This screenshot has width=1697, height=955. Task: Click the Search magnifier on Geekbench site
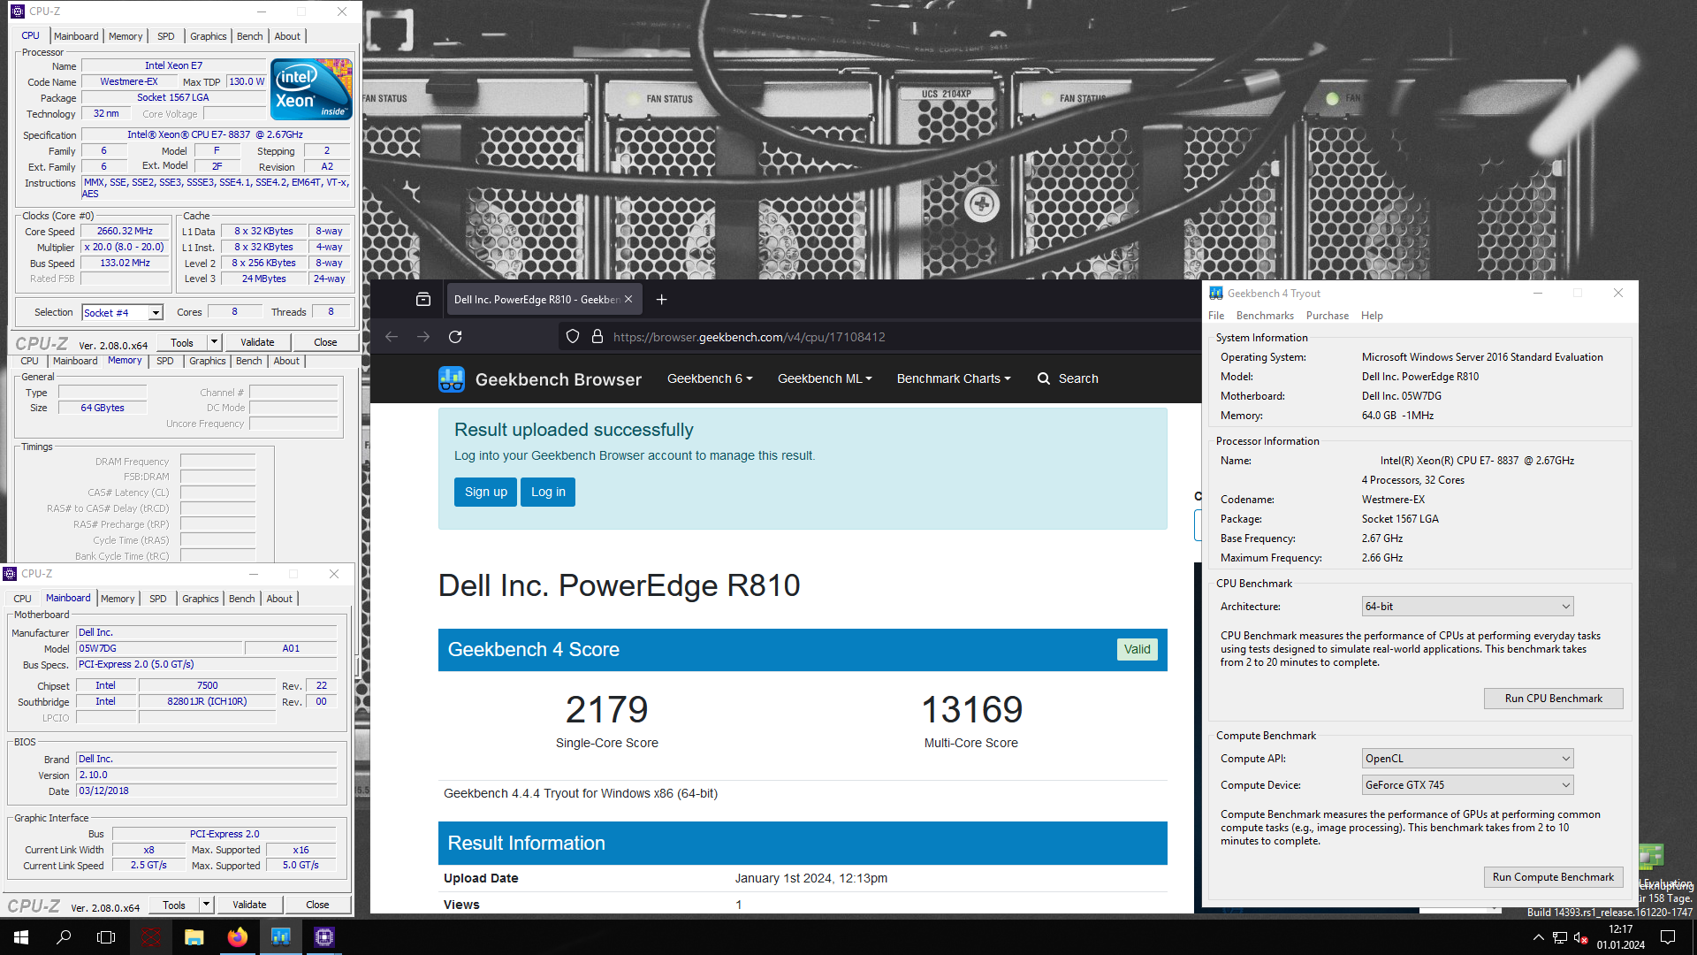[x=1044, y=378]
